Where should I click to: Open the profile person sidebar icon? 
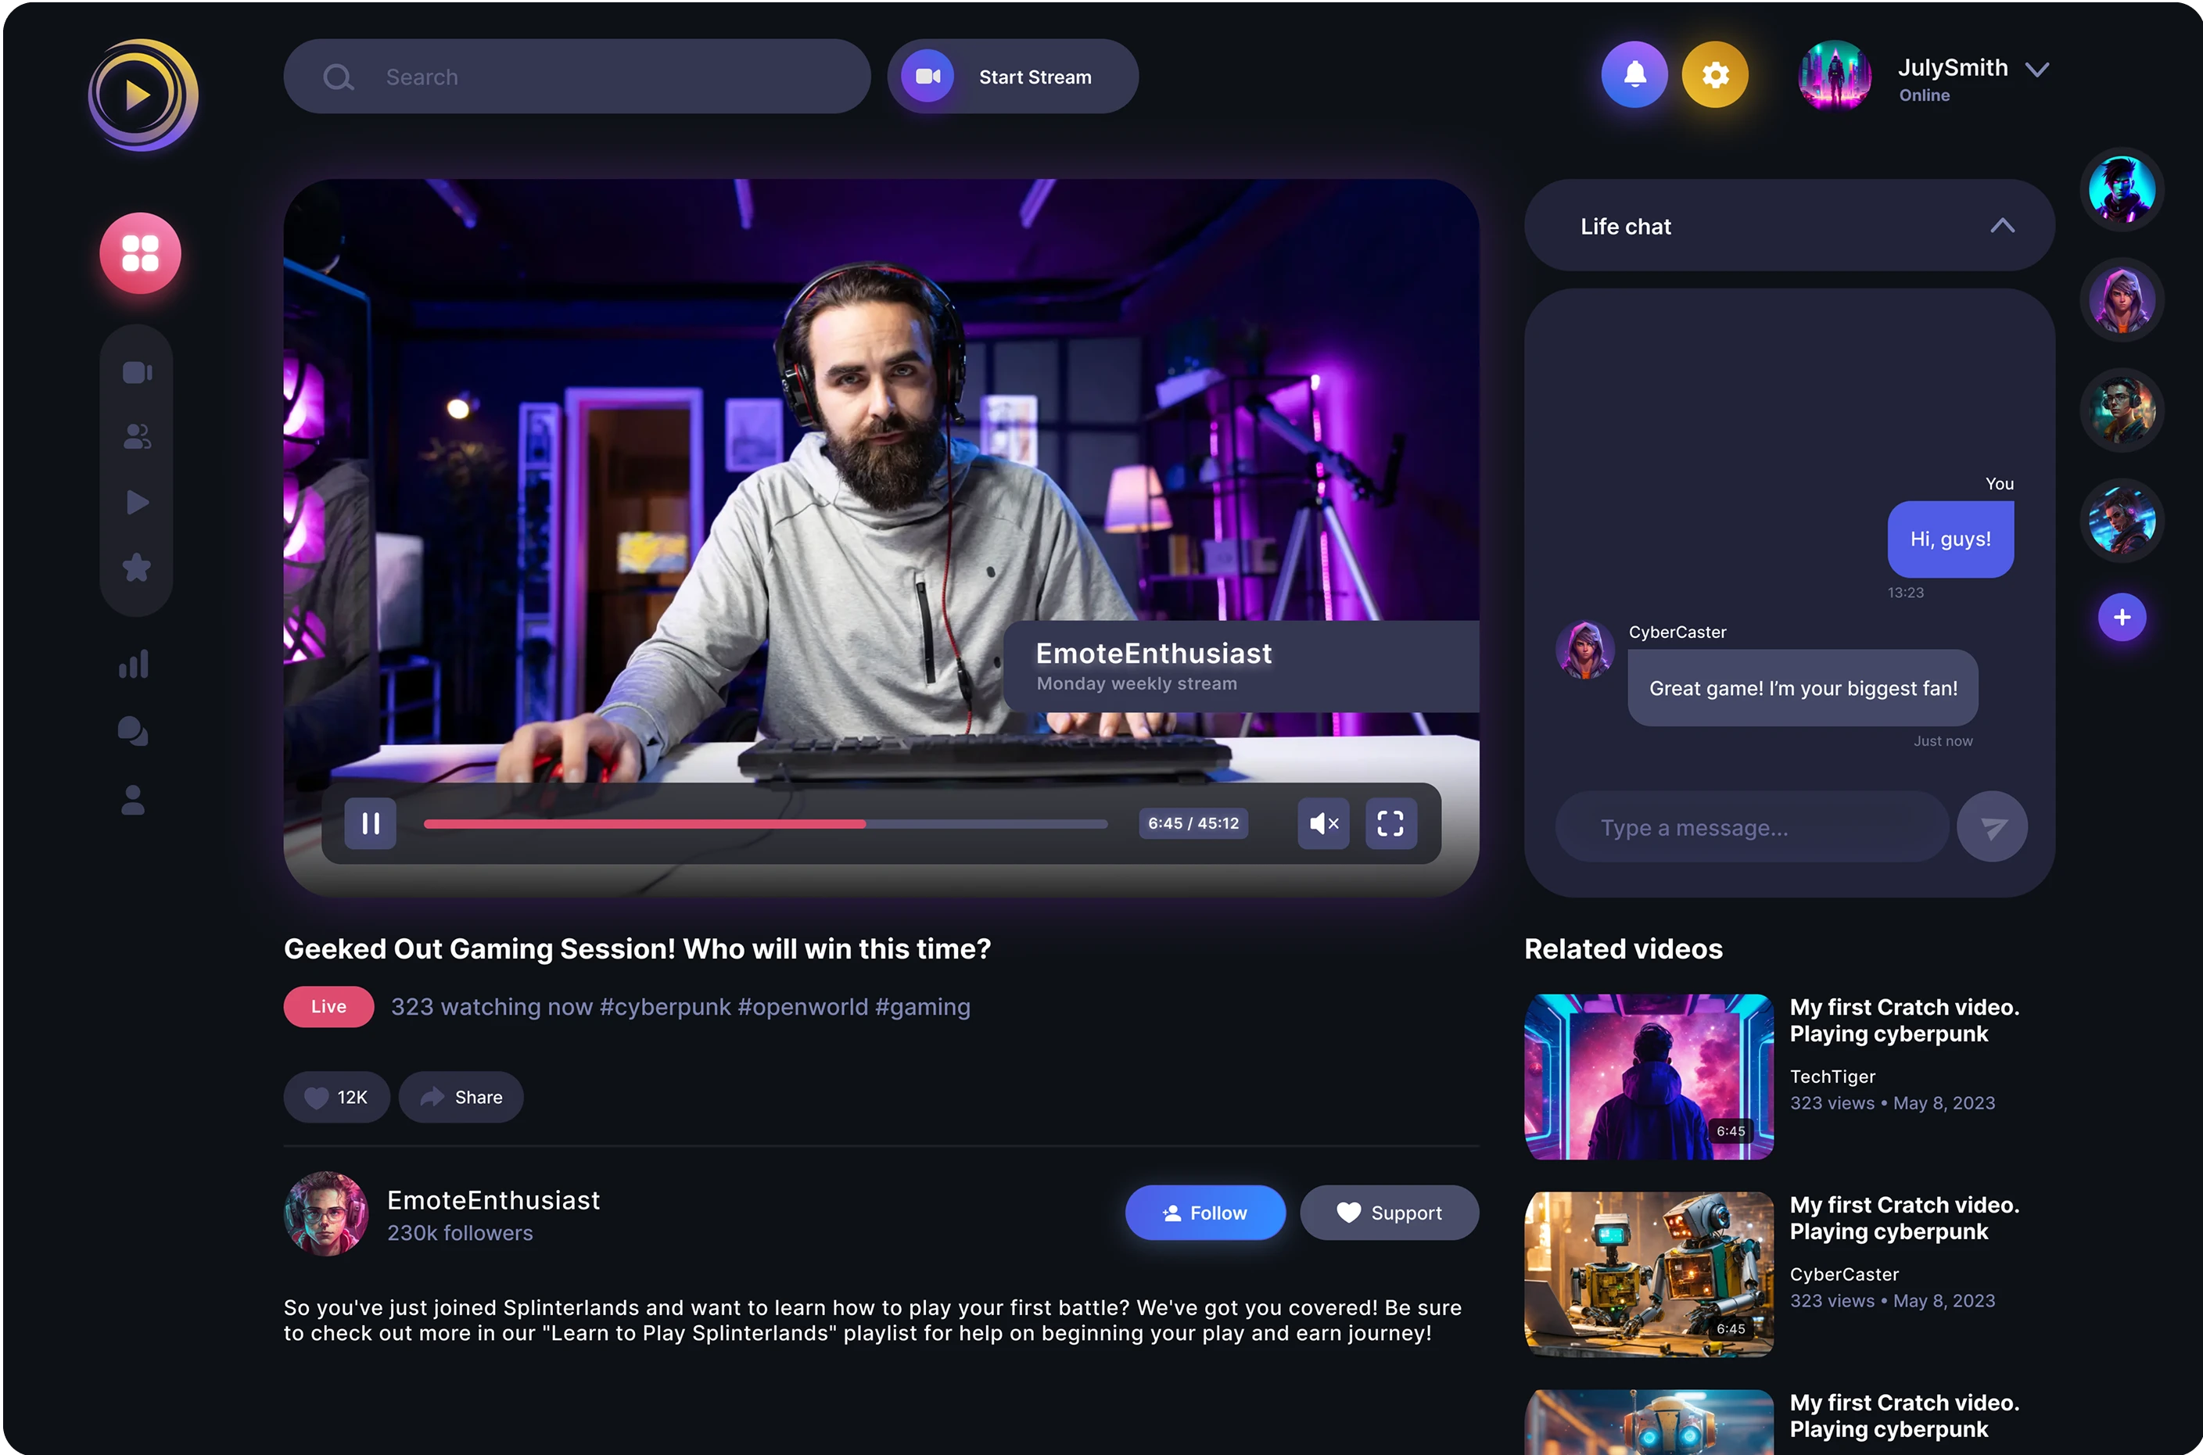coord(133,800)
